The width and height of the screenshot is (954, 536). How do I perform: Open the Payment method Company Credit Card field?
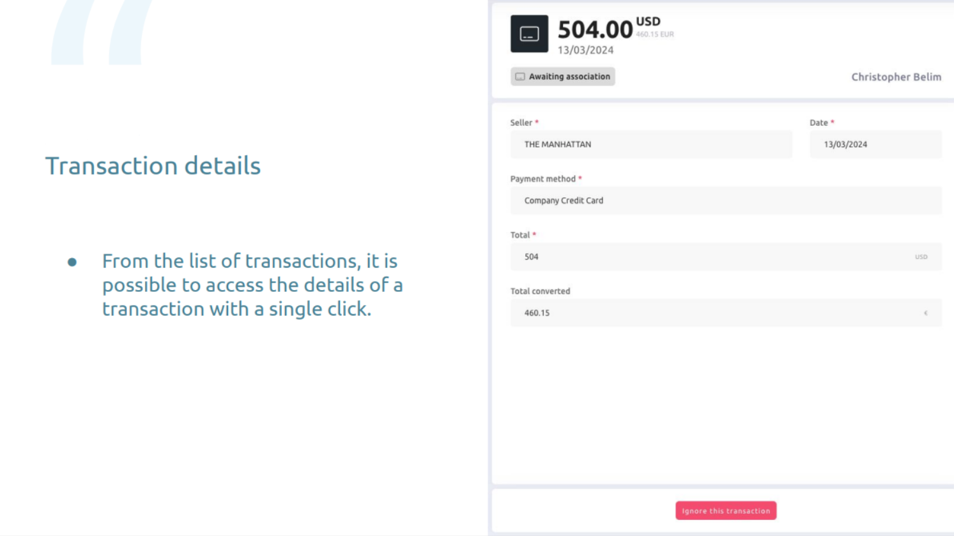726,201
